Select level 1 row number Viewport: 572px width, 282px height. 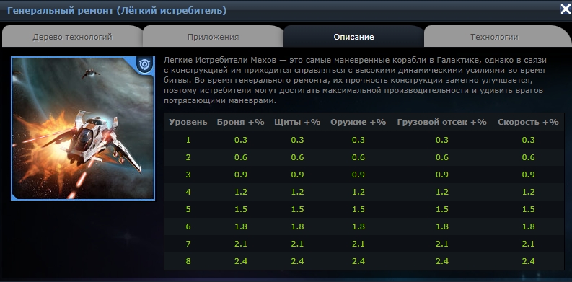click(188, 140)
